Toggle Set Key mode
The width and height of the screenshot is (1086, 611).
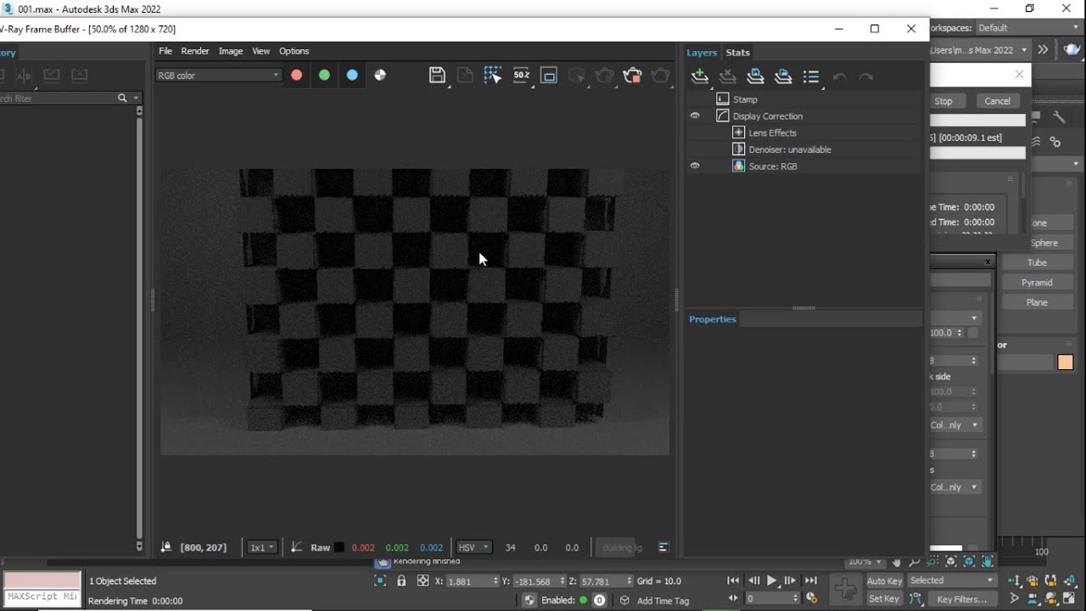884,598
